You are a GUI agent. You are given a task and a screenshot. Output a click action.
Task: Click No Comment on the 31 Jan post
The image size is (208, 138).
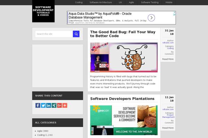point(169,53)
